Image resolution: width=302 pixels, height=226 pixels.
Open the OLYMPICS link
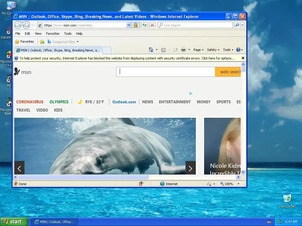point(59,102)
